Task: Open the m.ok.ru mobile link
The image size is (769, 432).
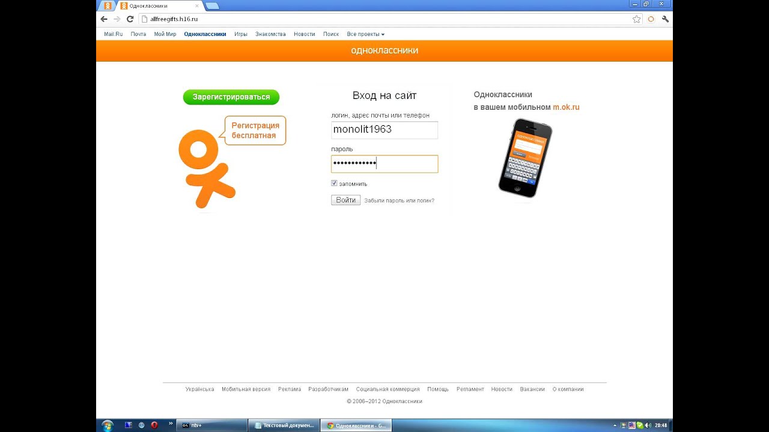Action: 566,107
